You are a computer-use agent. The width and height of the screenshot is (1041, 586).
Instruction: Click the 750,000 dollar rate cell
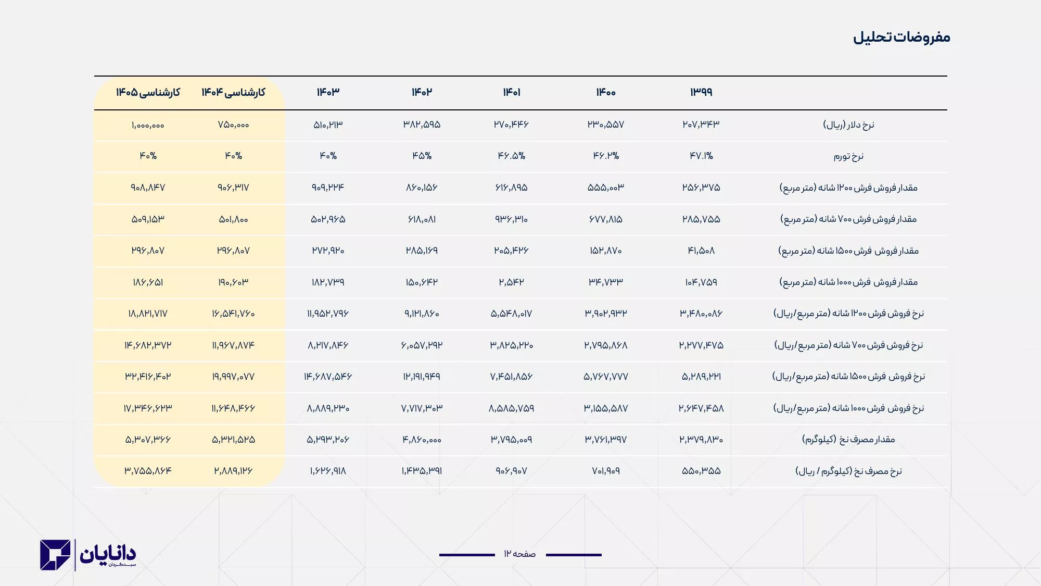(x=233, y=125)
